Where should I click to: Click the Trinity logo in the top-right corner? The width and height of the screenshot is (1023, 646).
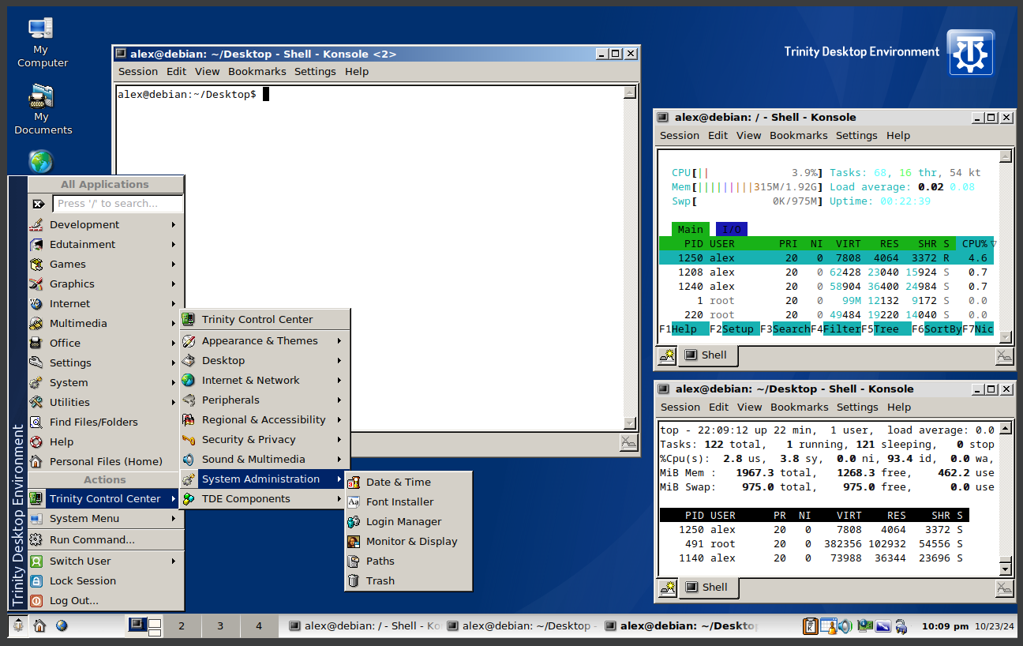tap(970, 52)
